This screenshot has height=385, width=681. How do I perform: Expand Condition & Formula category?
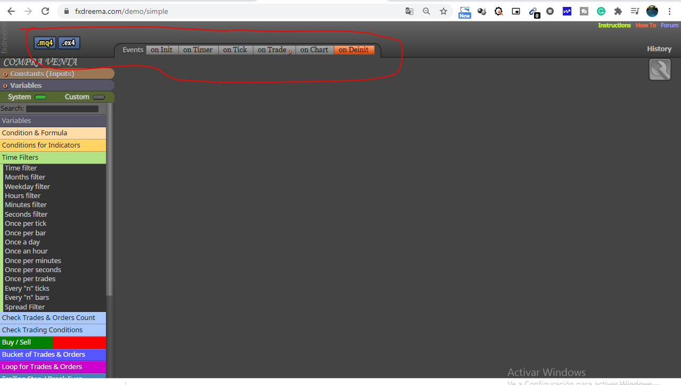(53, 133)
